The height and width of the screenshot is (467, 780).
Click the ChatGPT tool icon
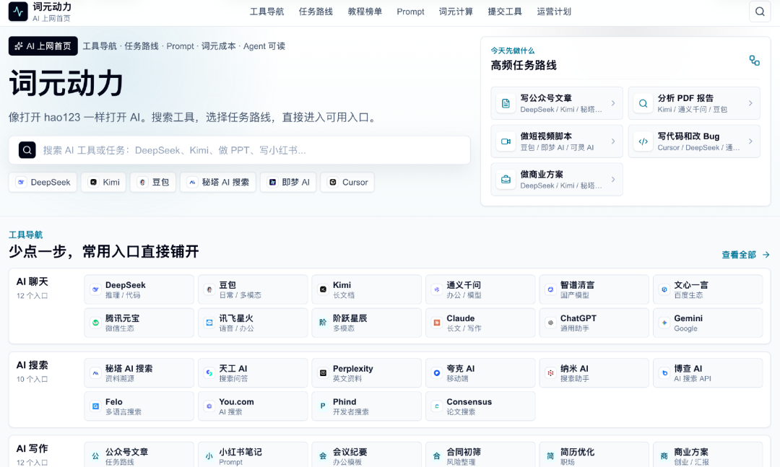[x=550, y=322]
